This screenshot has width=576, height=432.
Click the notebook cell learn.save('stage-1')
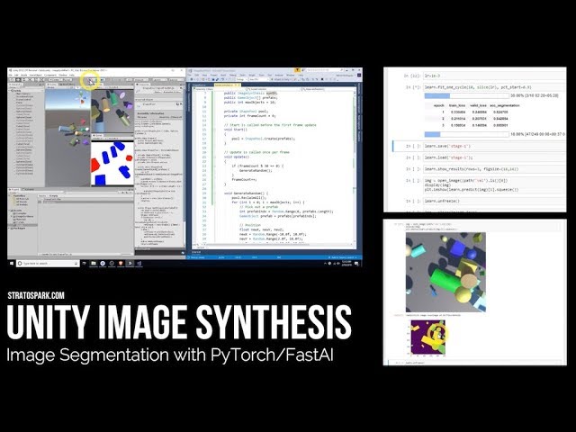pos(494,146)
